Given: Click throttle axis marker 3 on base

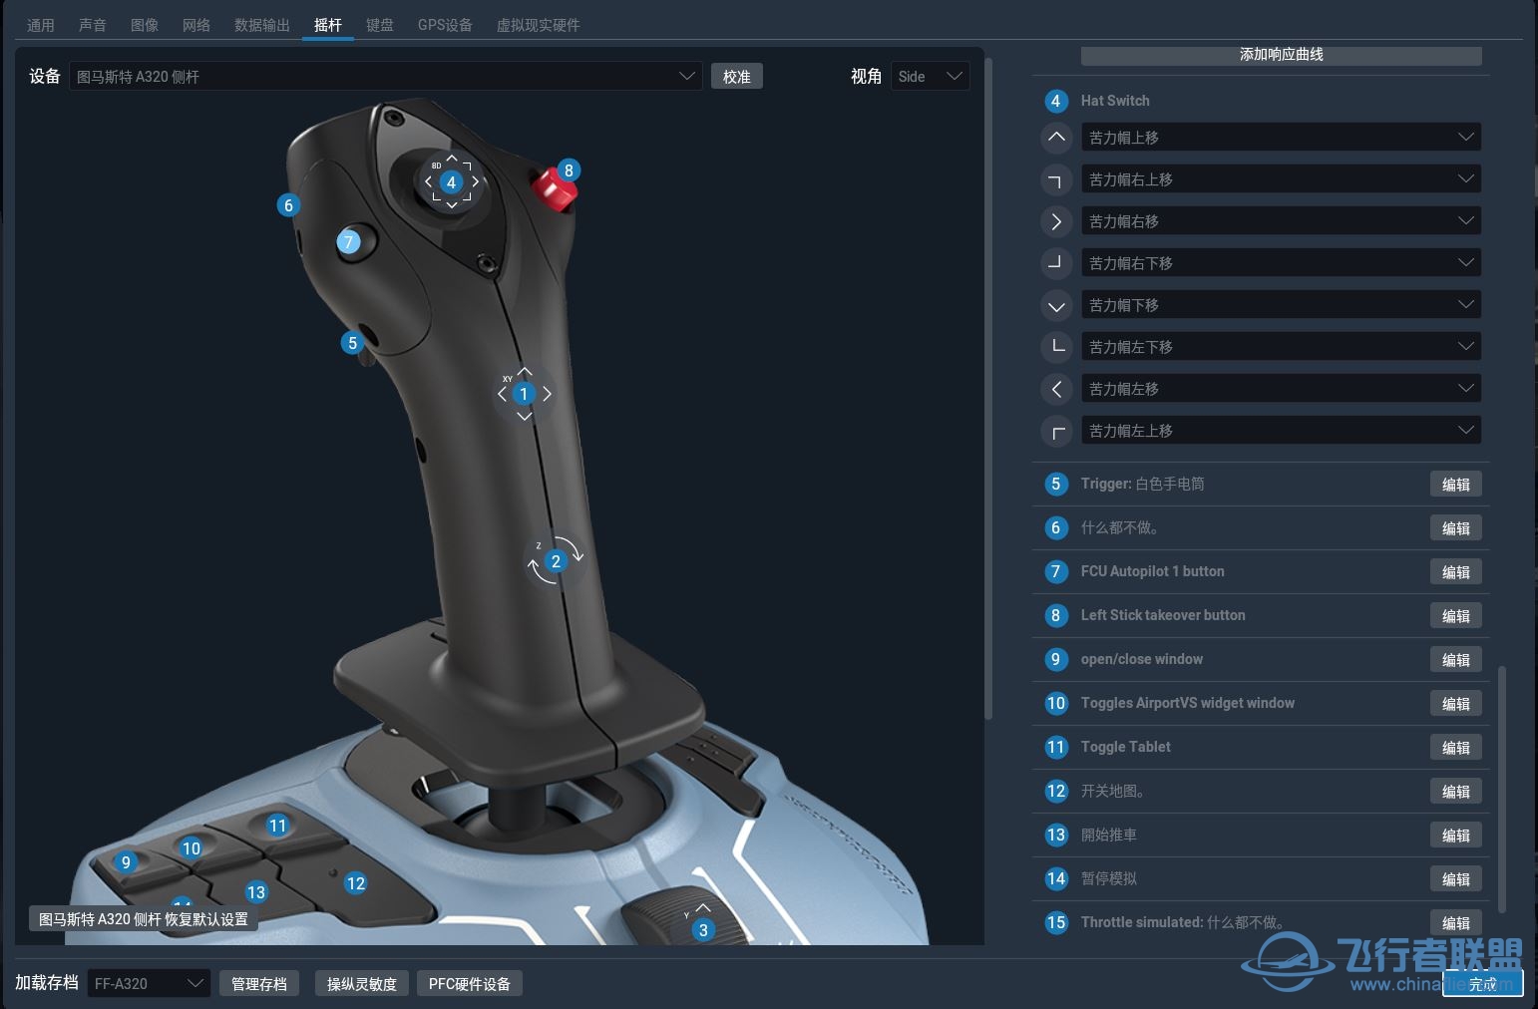Looking at the screenshot, I should click(703, 930).
